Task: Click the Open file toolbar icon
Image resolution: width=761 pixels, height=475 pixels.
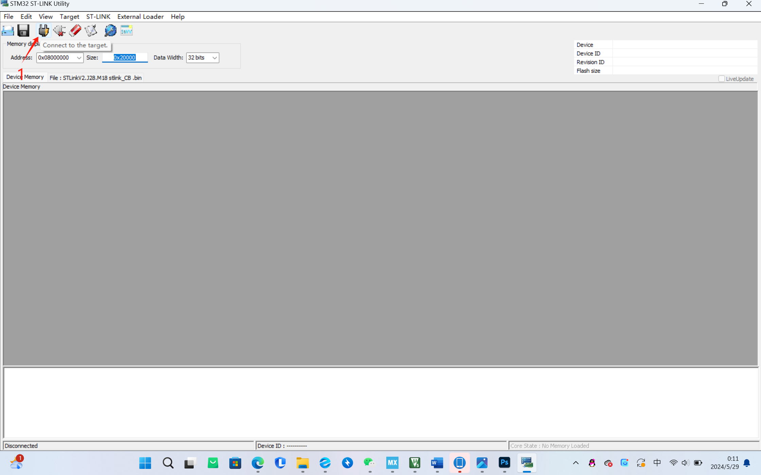Action: coord(8,31)
